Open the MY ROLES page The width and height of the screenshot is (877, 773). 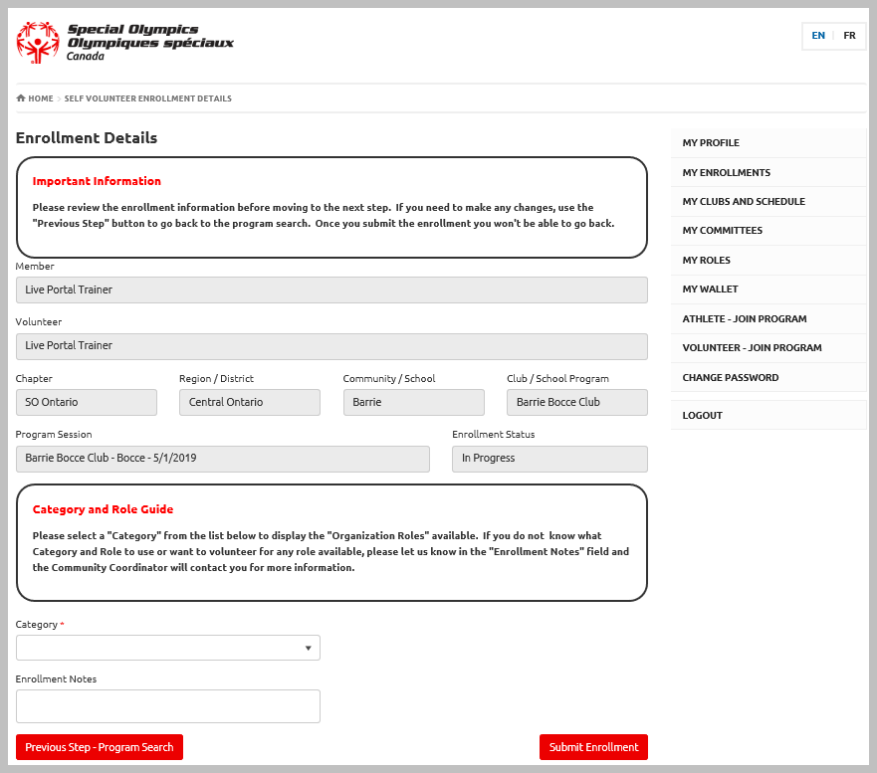coord(767,260)
